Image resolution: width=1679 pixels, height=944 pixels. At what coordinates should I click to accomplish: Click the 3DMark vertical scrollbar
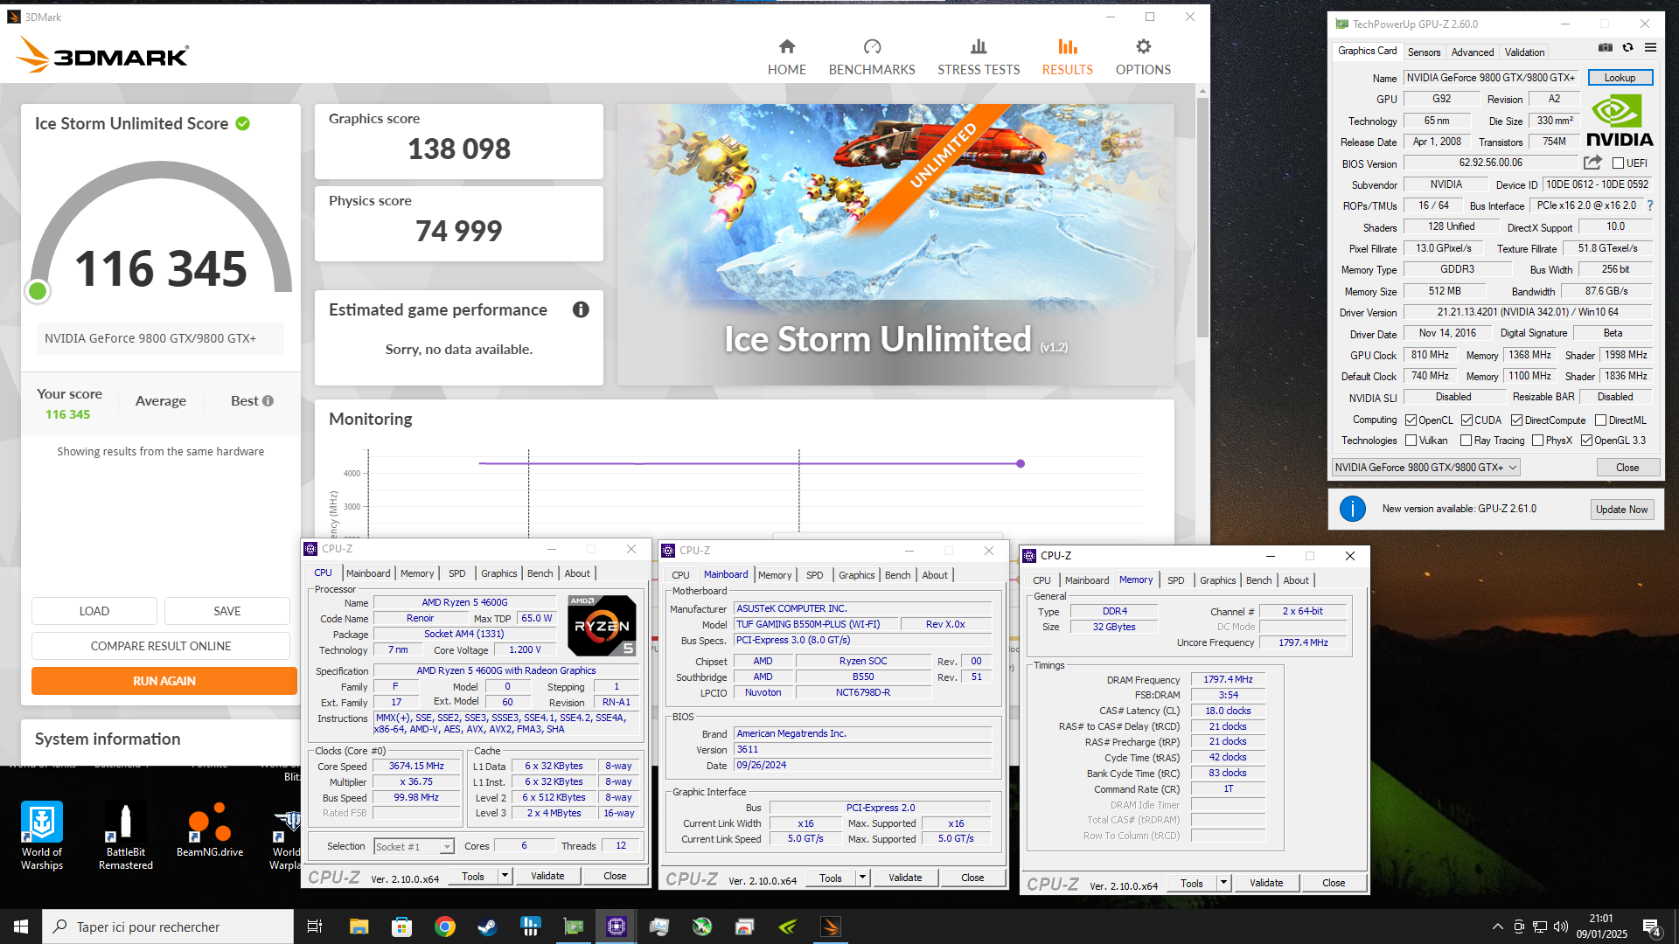tap(1202, 217)
